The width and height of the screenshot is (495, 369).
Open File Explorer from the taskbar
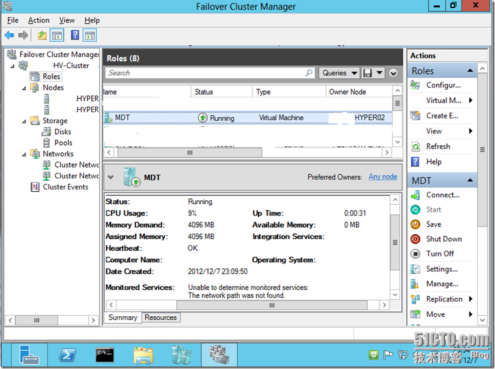pyautogui.click(x=144, y=356)
